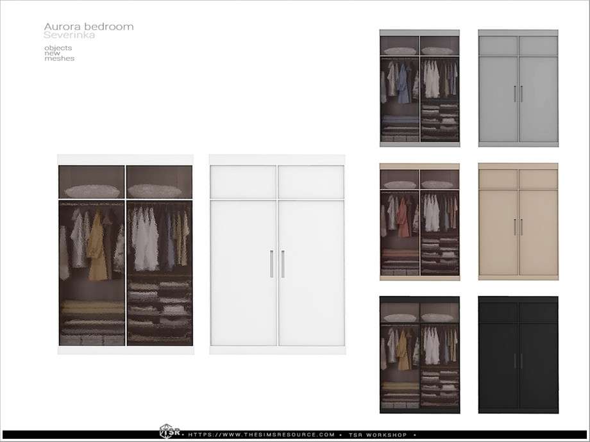
Task: Click upper-right cabinet door of large white wardrobe
Action: pyautogui.click(x=311, y=181)
